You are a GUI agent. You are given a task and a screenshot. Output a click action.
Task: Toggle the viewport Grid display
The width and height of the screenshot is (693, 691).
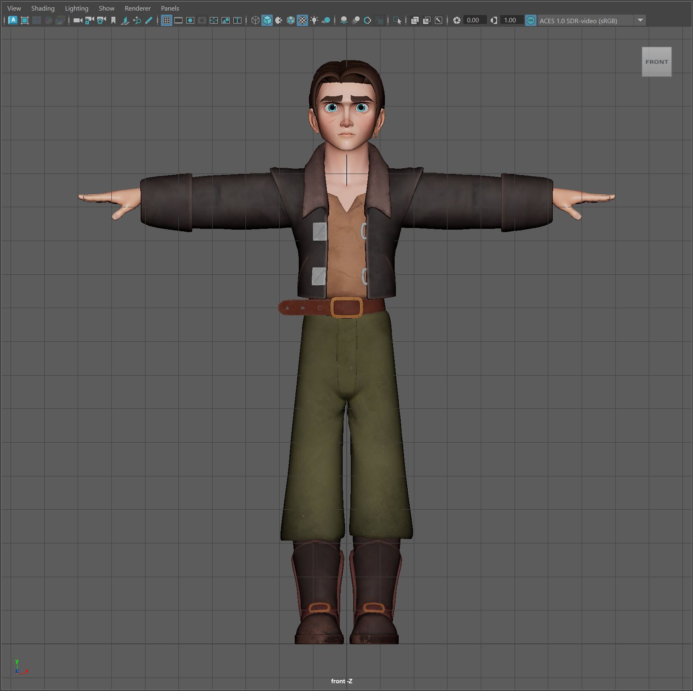point(167,20)
